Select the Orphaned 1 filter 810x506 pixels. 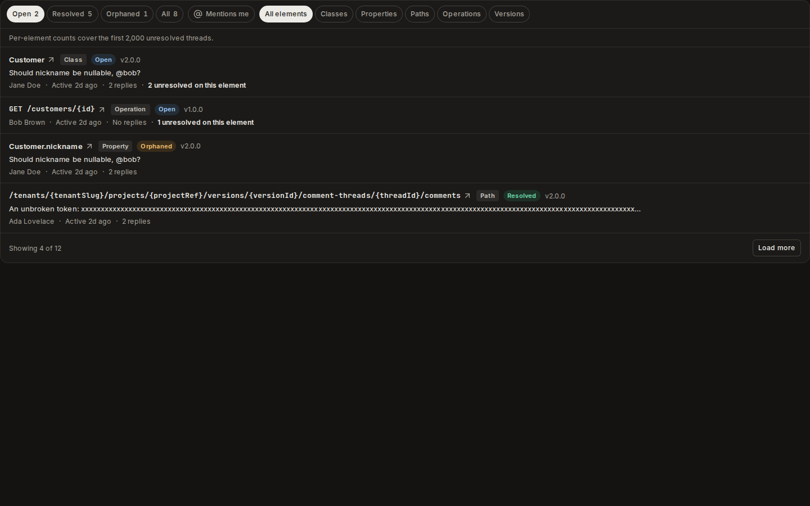127,14
